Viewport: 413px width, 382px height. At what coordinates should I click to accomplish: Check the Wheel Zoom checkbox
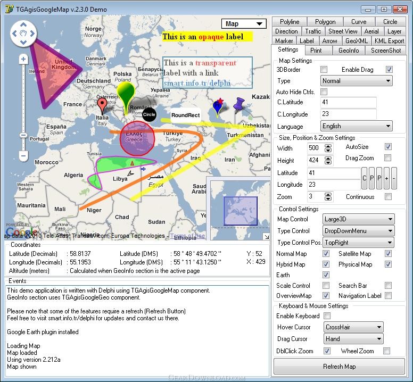tap(387, 351)
